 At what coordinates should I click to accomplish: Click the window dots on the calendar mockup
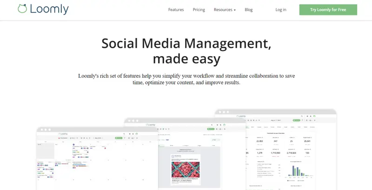[x=46, y=129]
